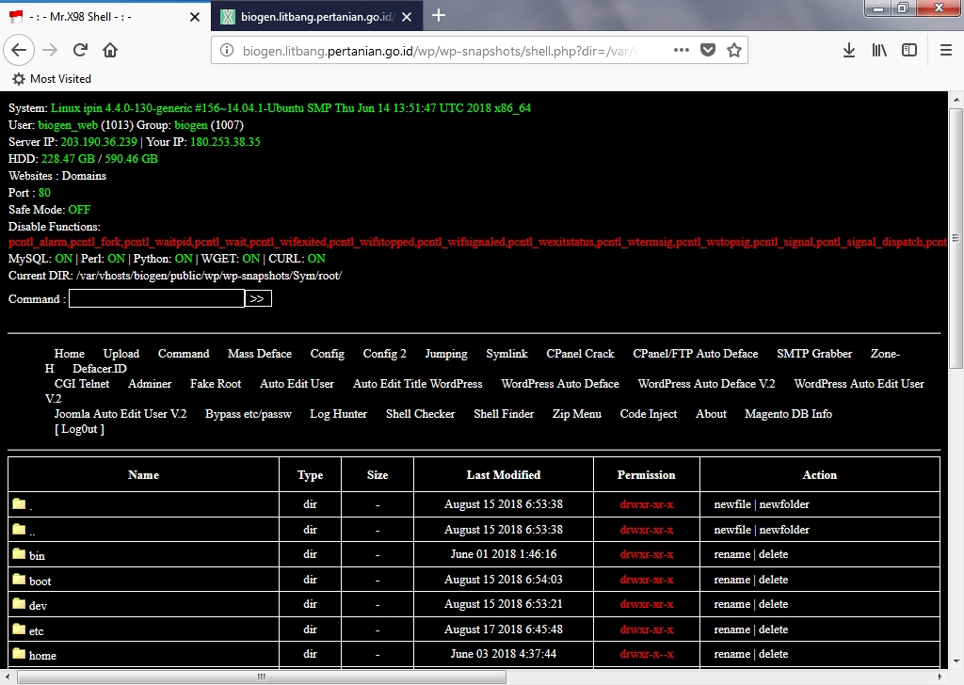Screen dimensions: 964x685
Task: Open the CPanel Crack link
Action: click(x=580, y=353)
